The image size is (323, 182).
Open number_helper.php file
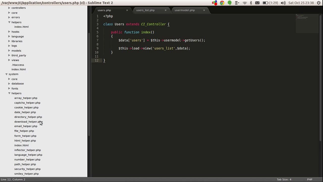27,160
